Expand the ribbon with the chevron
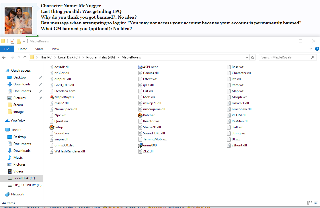320x208 pixels. click(311, 49)
